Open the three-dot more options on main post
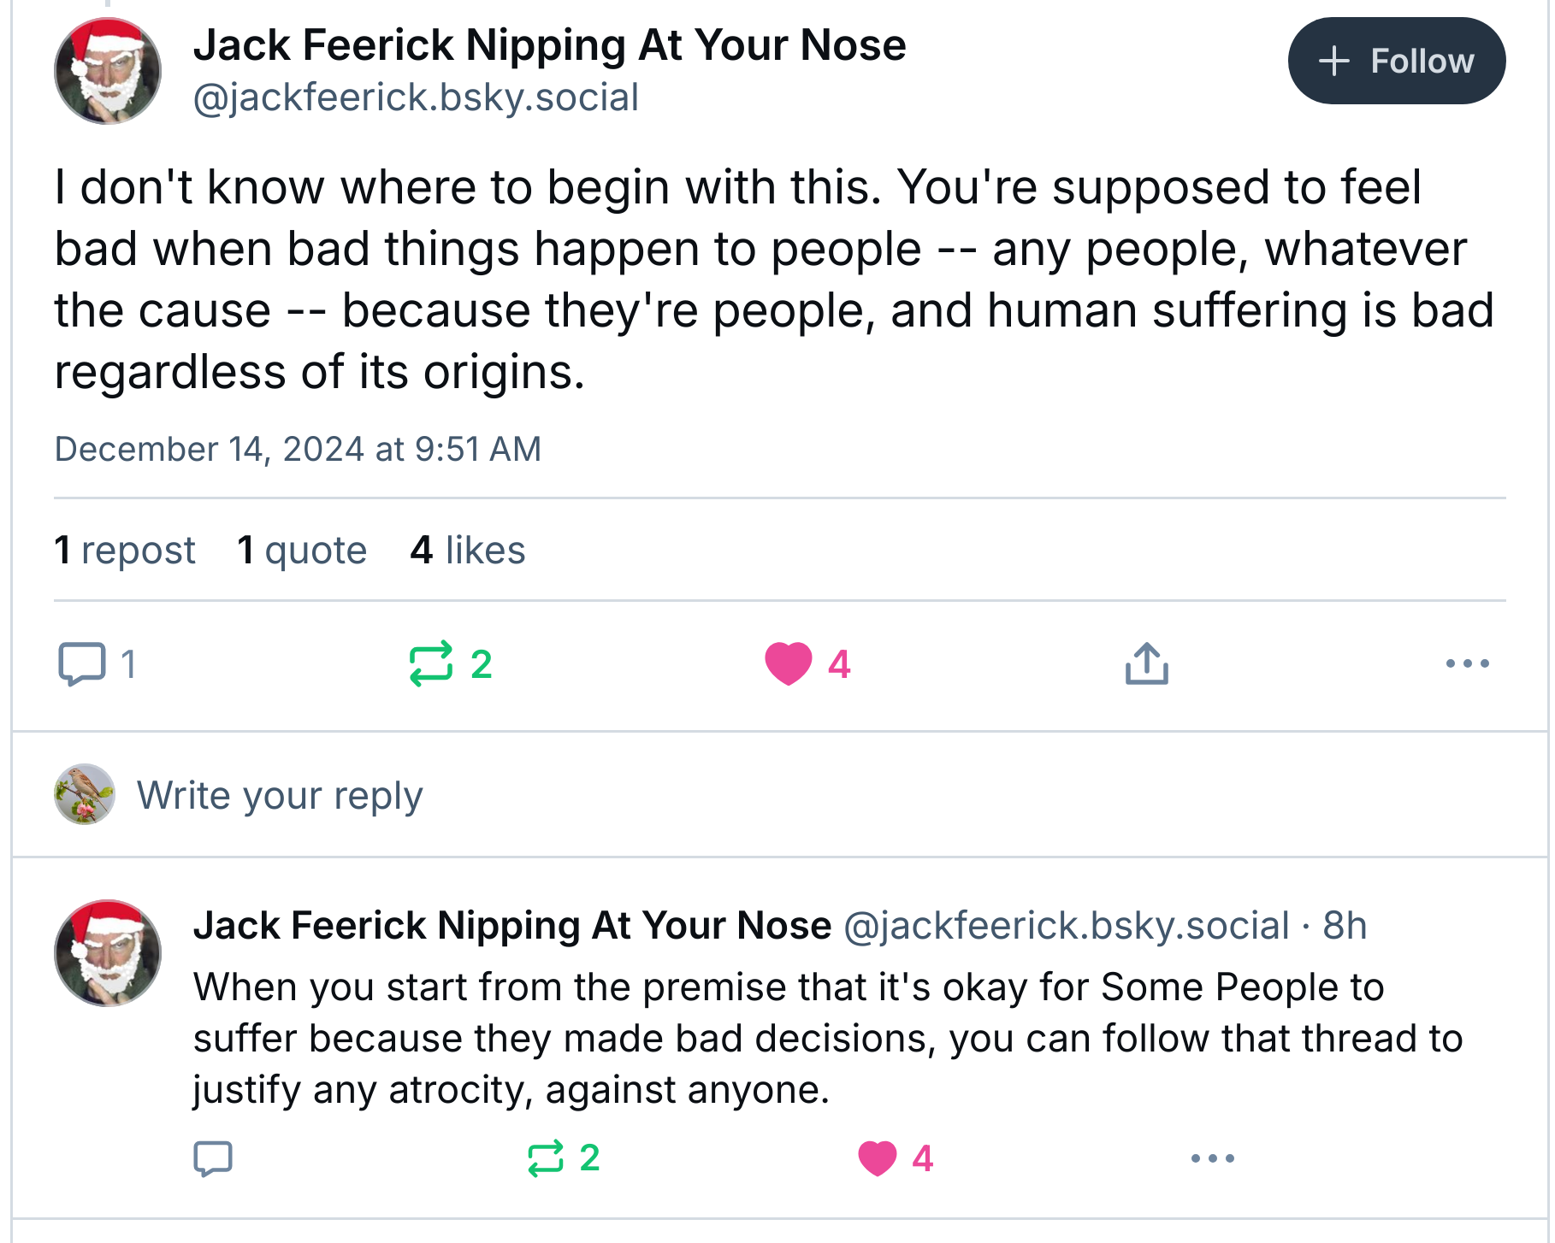 [1467, 663]
